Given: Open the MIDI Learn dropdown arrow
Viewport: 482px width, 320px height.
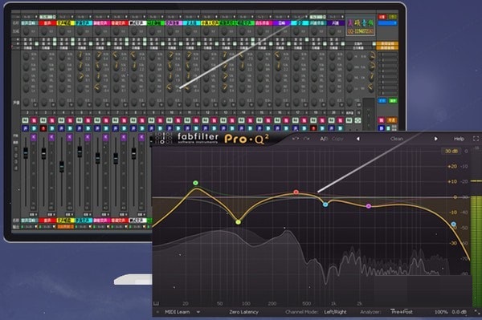Looking at the screenshot, I should pos(198,312).
